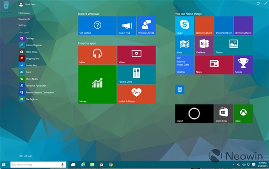Open the Food & Drink tile
The image size is (269, 169).
(x=137, y=75)
